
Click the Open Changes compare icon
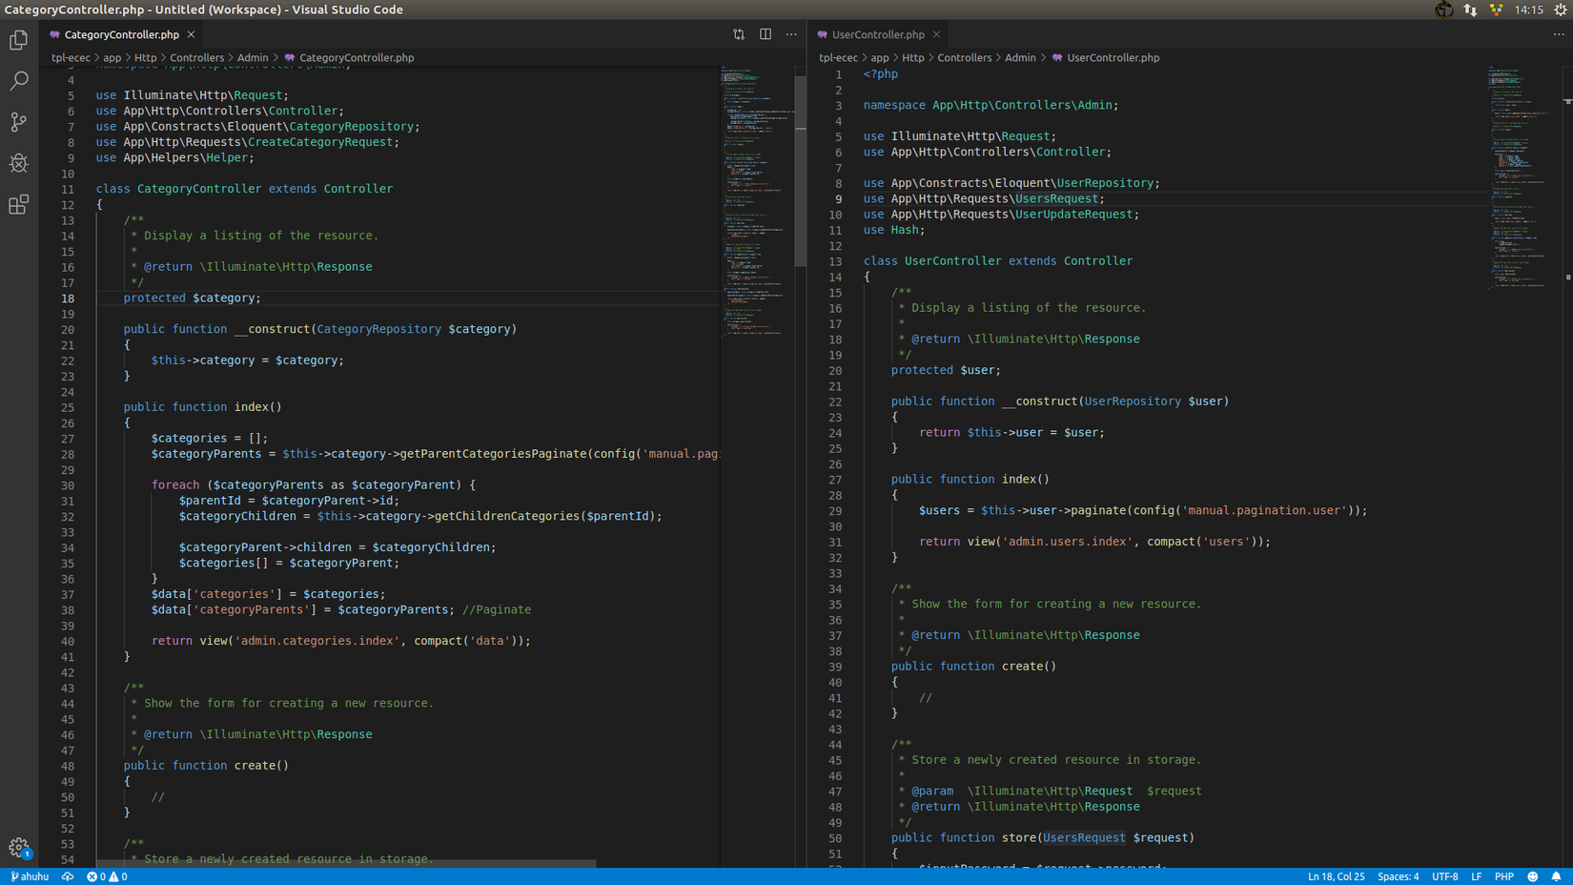pyautogui.click(x=739, y=34)
